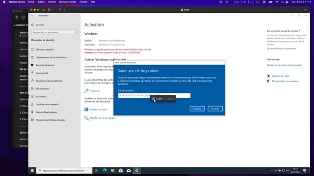Click Obtenir de l'aide link
This screenshot has height=176, width=314.
tap(280, 76)
